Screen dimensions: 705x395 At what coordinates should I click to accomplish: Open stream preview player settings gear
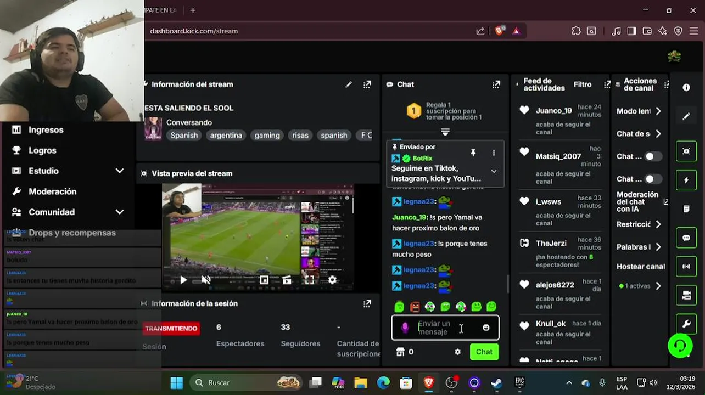point(332,280)
